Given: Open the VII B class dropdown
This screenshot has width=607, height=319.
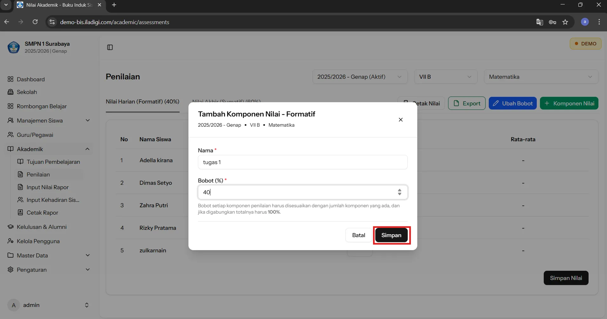Looking at the screenshot, I should pos(446,77).
